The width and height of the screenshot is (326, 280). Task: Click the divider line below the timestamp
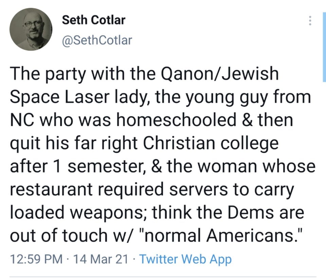(163, 277)
